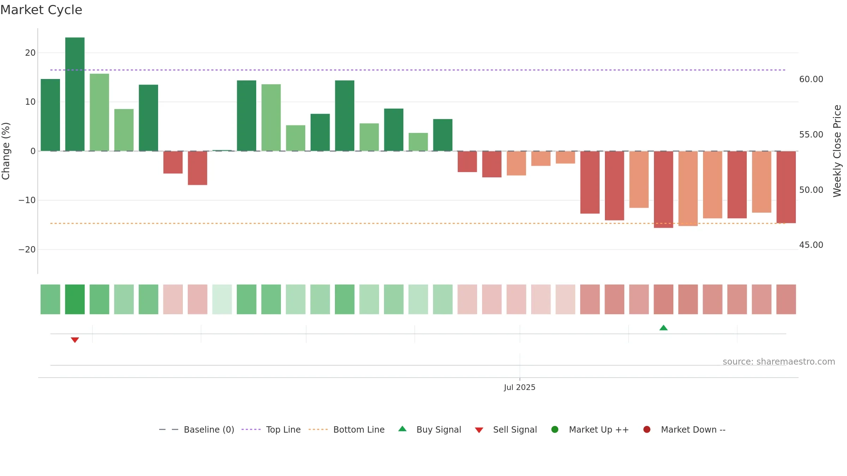The image size is (847, 476).
Task: Click the 45.00 price axis label
Action: [811, 245]
